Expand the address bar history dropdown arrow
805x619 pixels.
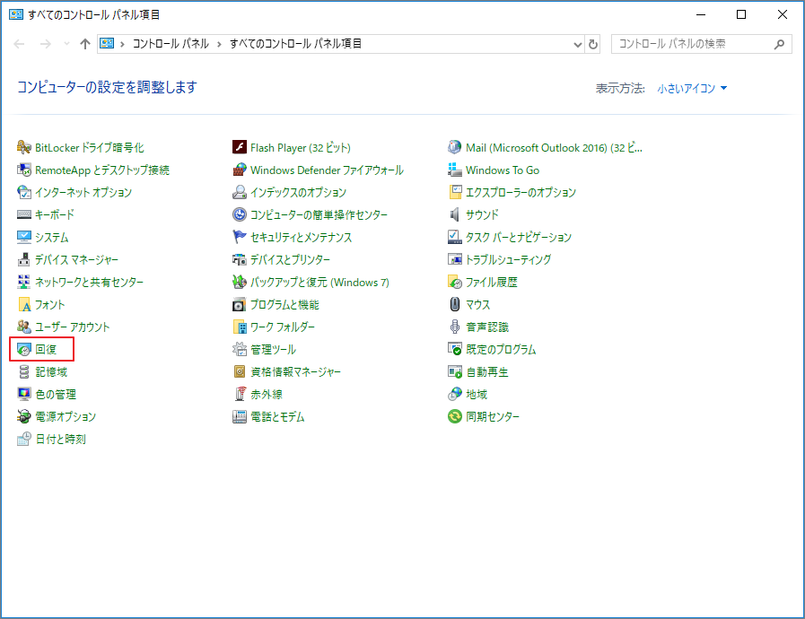pyautogui.click(x=577, y=44)
